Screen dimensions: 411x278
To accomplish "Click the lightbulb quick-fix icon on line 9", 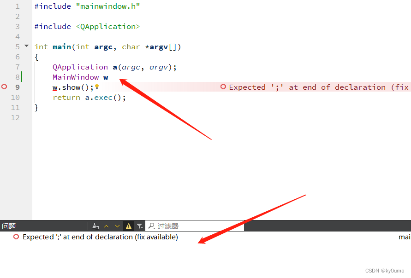I will tap(97, 87).
